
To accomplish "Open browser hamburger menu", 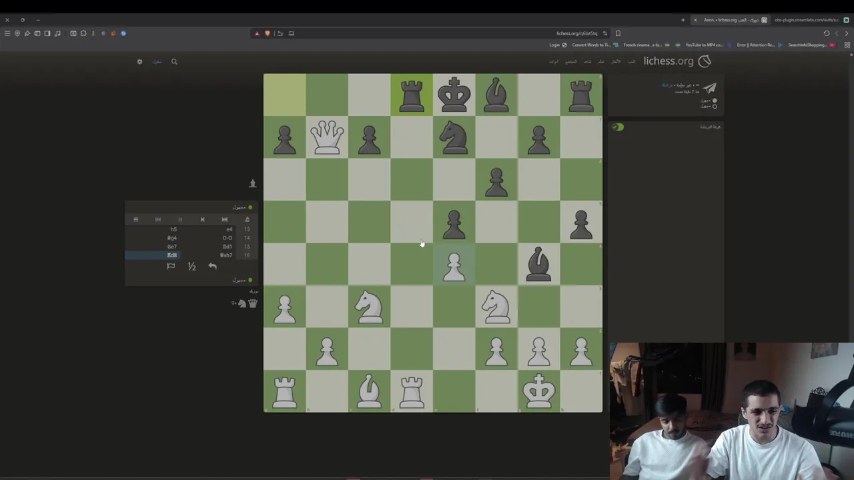I will 7,33.
